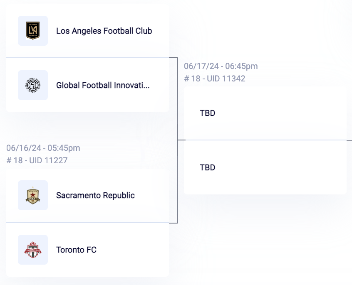Click the Los Angeles Football Club crest
The image size is (352, 285).
coord(33,31)
